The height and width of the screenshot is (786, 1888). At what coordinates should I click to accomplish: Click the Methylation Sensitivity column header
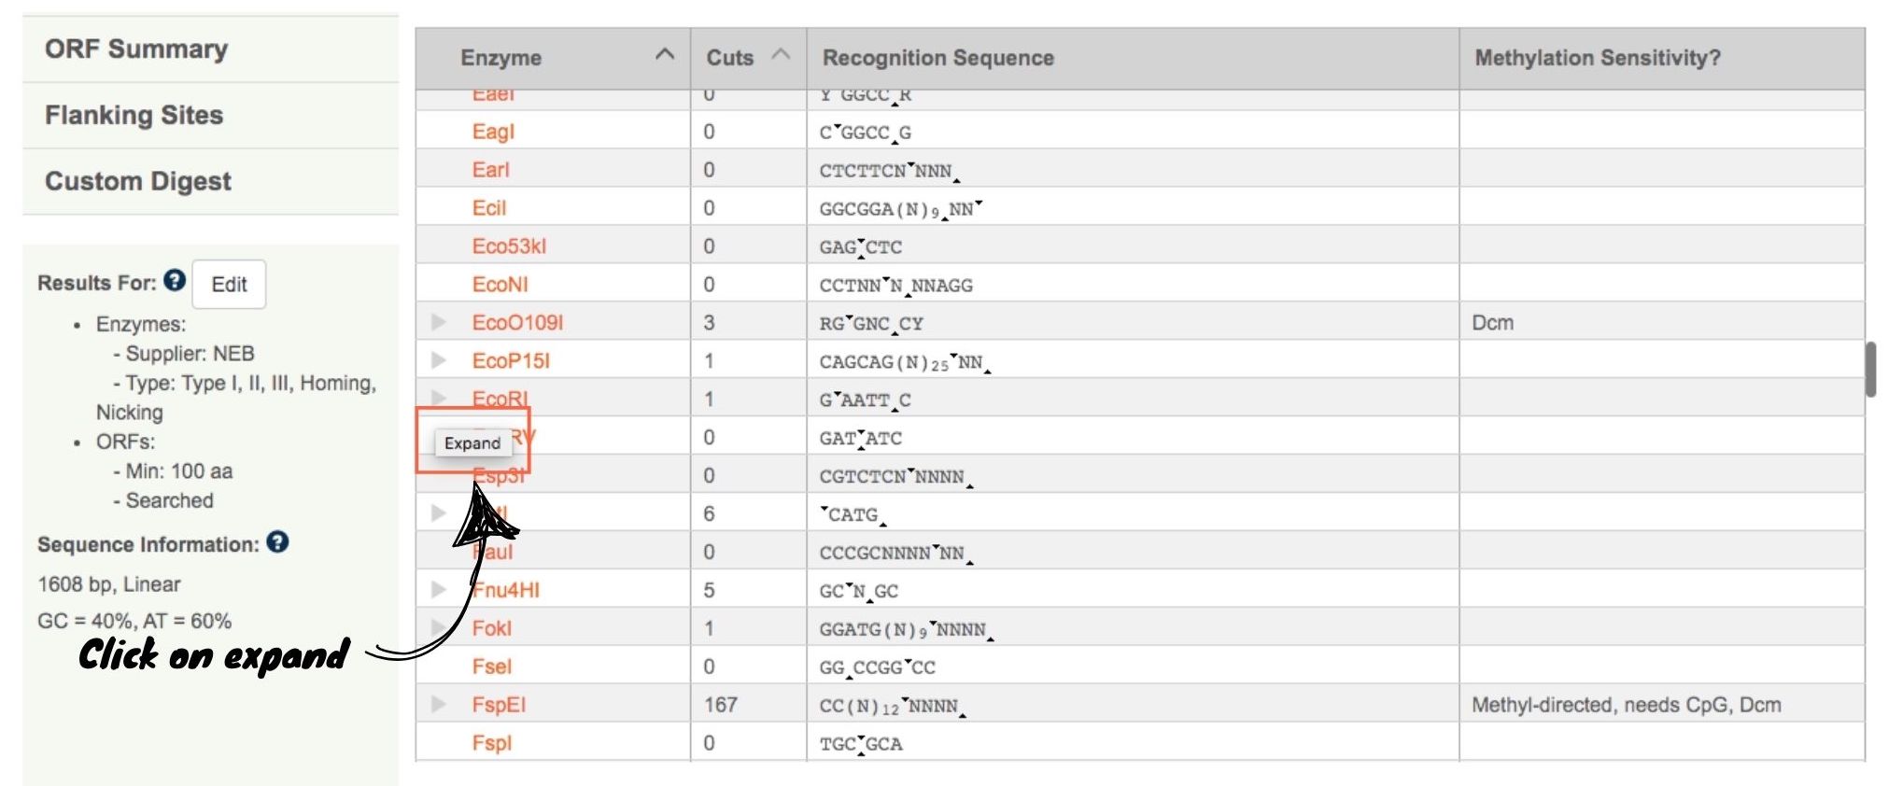[x=1597, y=58]
